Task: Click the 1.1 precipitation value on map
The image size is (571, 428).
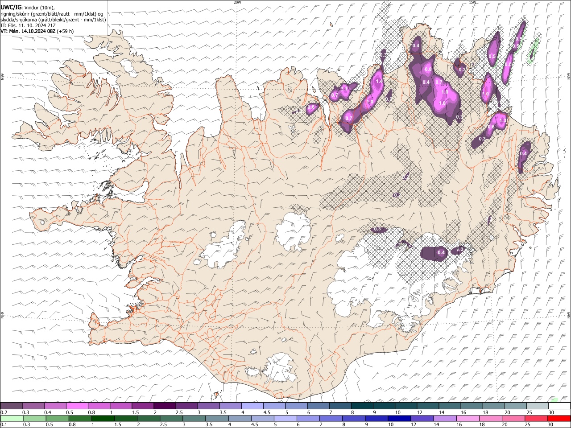Action: pos(344,89)
